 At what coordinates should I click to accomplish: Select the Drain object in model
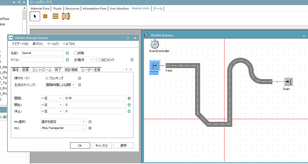click(288, 82)
